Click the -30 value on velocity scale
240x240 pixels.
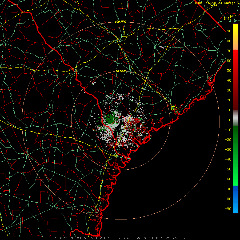228,150
